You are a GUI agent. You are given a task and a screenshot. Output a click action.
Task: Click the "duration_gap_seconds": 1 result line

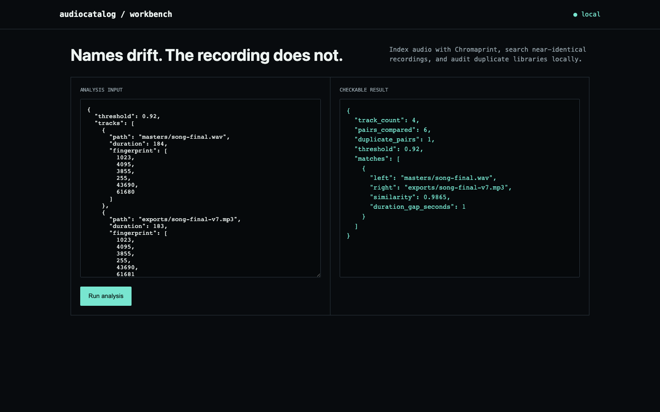tap(418, 207)
